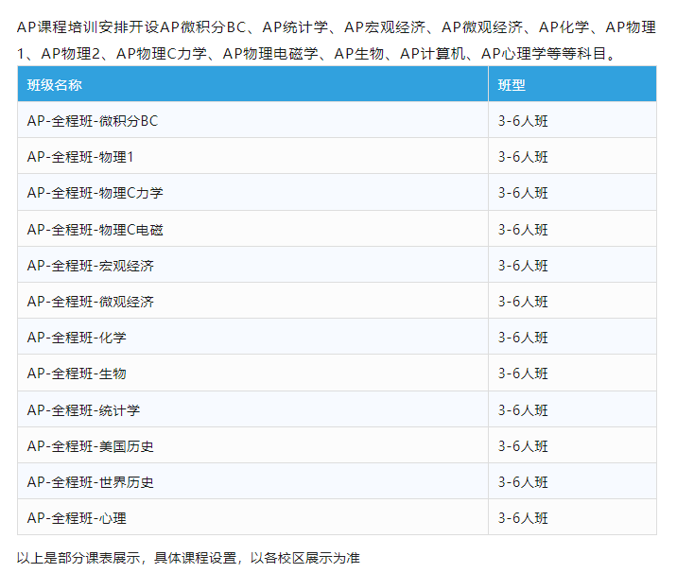Select the AP-全程班-微观经济 cell
This screenshot has width=677, height=573.
[x=253, y=301]
